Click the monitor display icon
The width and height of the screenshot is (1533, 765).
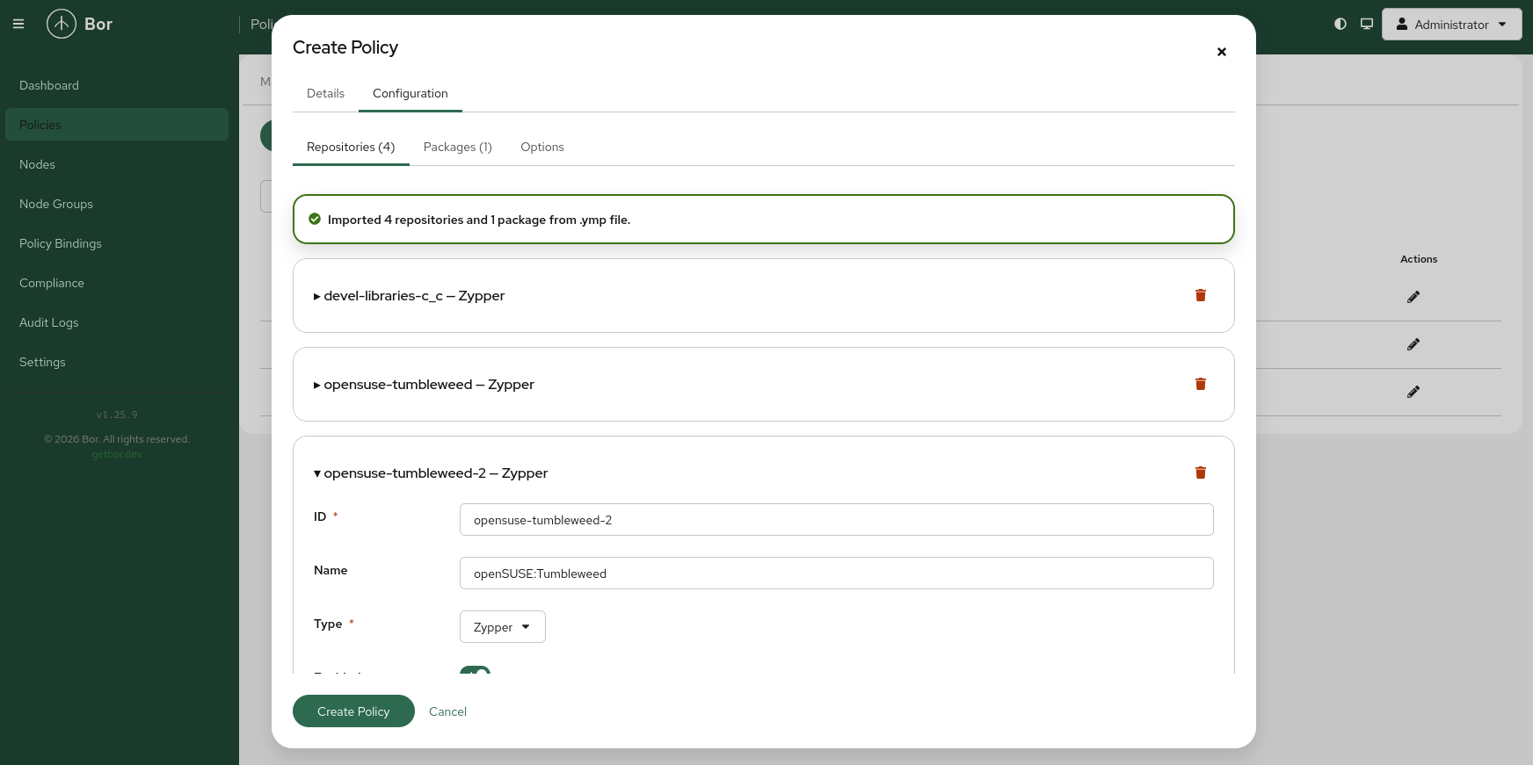click(1367, 24)
